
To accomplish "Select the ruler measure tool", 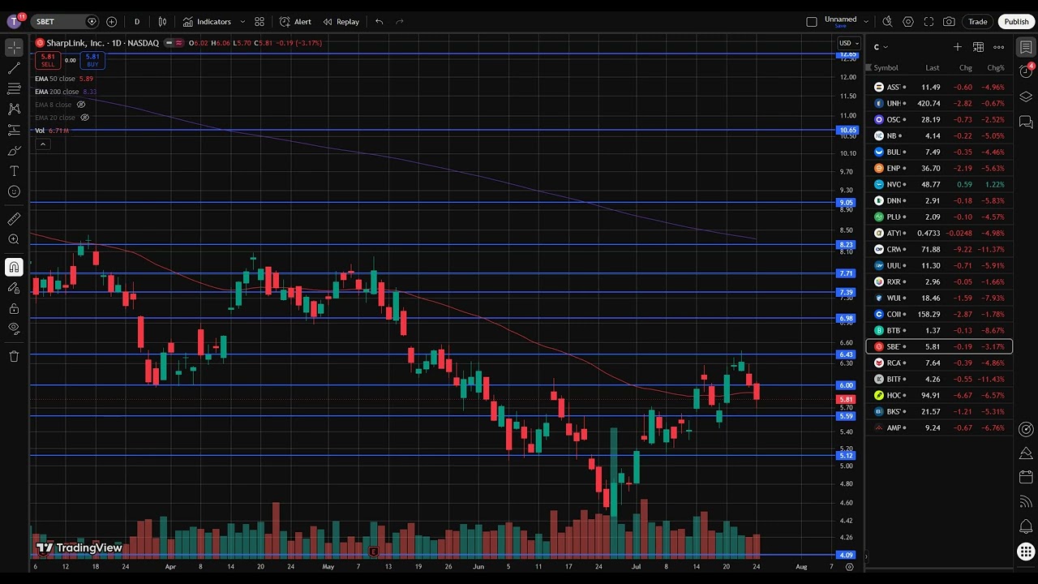I will pos(14,219).
